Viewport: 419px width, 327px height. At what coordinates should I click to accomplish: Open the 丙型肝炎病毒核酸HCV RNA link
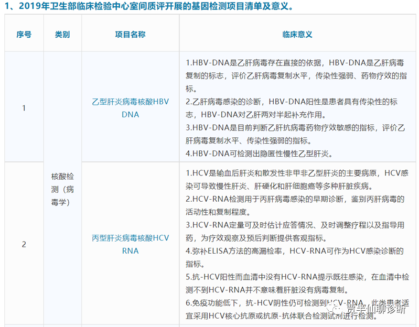(x=131, y=244)
